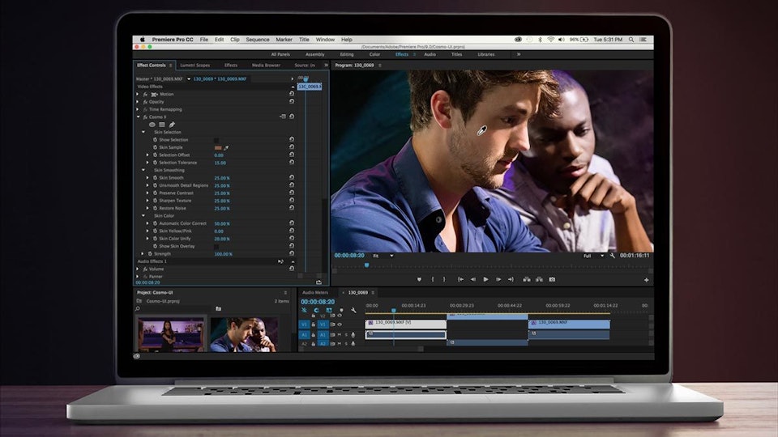Select the Skin Sample eyedropper tool
The height and width of the screenshot is (437, 778).
click(227, 147)
